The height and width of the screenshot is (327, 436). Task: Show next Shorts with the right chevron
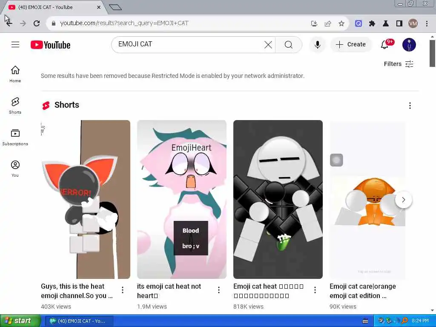pyautogui.click(x=404, y=200)
